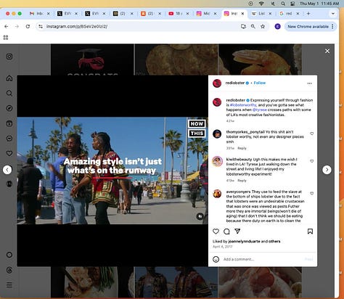
Task: Reload the page
Action: coord(28,26)
